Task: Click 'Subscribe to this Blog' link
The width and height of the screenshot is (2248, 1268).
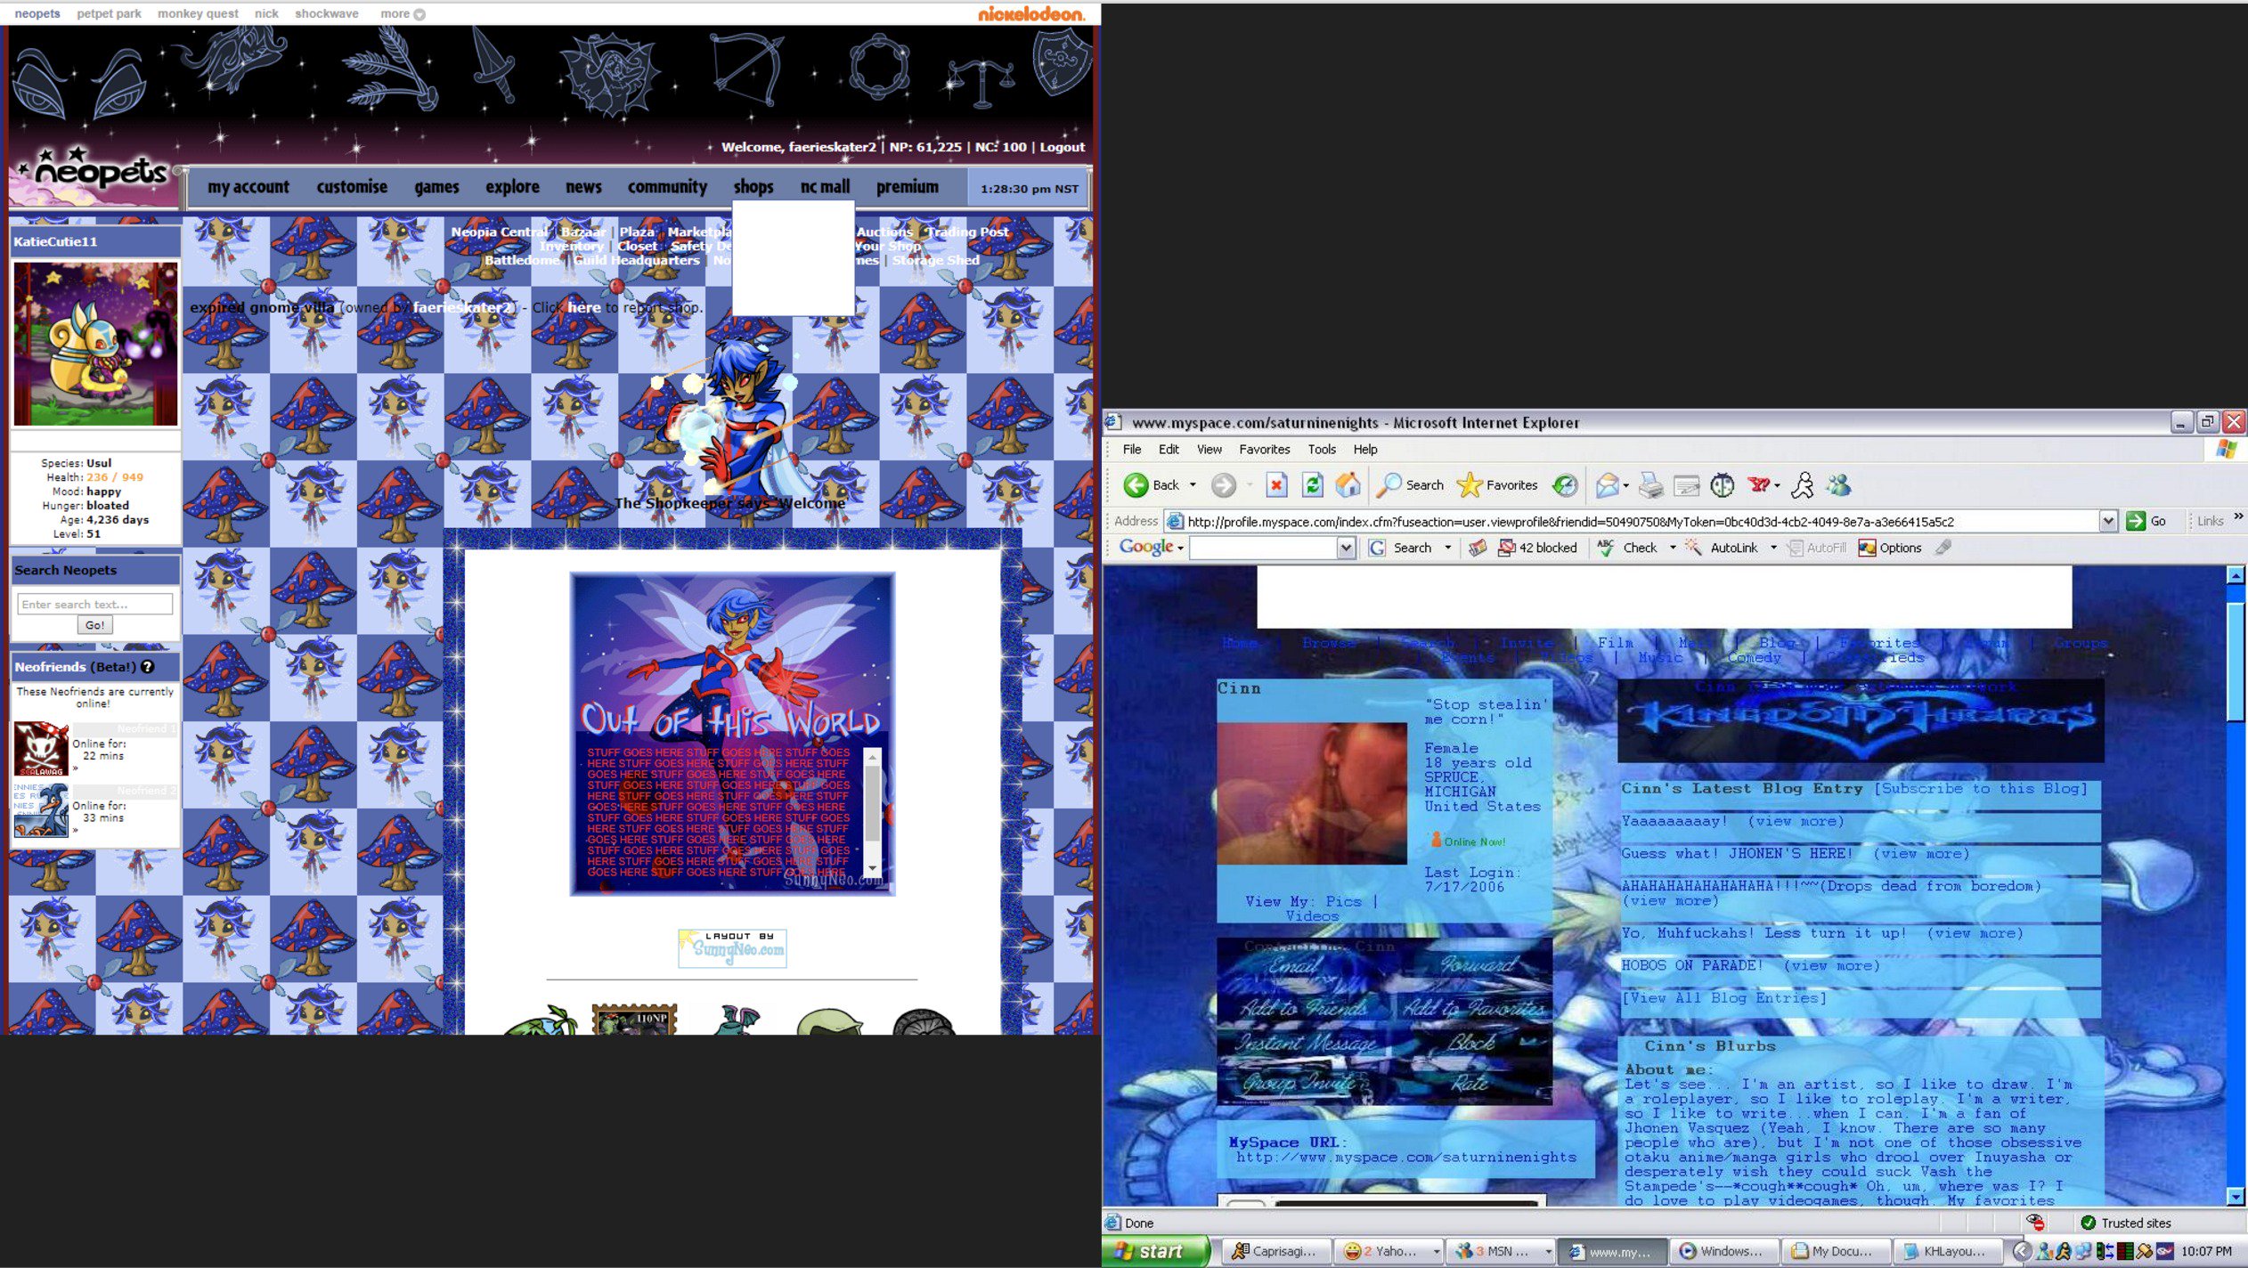Action: [1981, 788]
